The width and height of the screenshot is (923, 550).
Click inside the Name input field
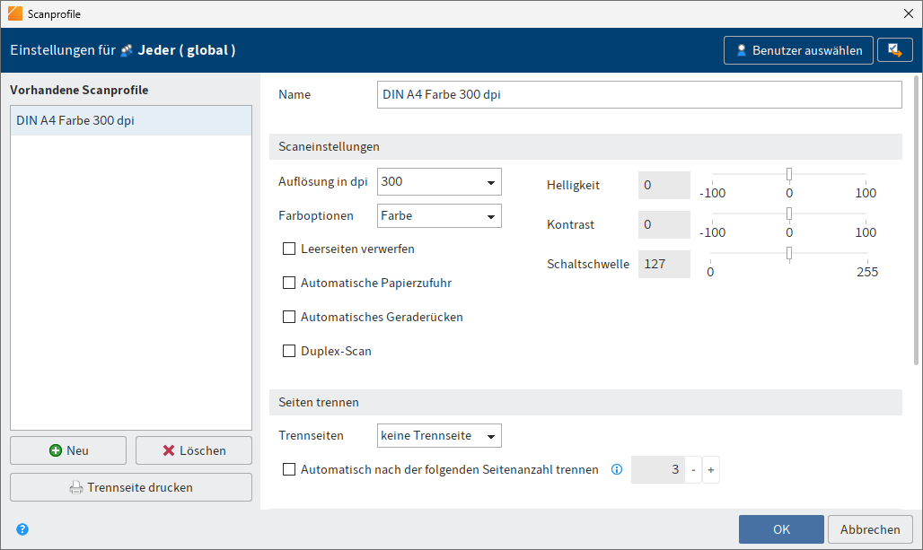tap(639, 94)
